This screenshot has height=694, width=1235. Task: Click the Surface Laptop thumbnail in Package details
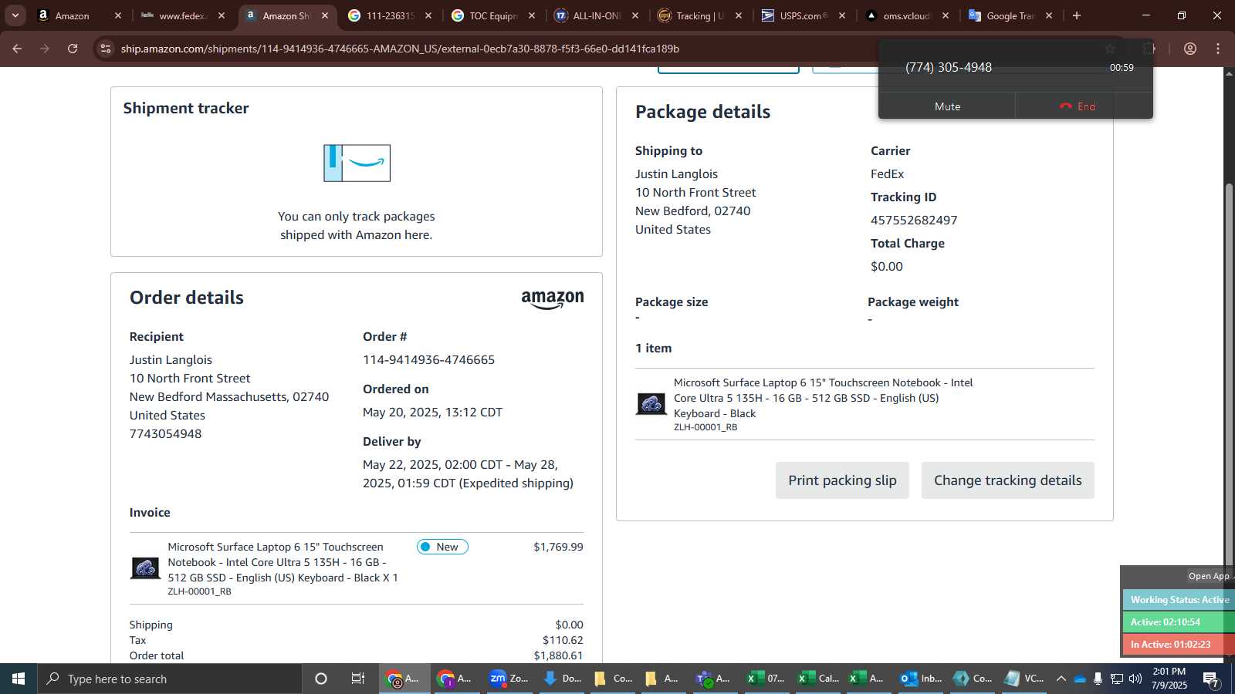click(651, 403)
